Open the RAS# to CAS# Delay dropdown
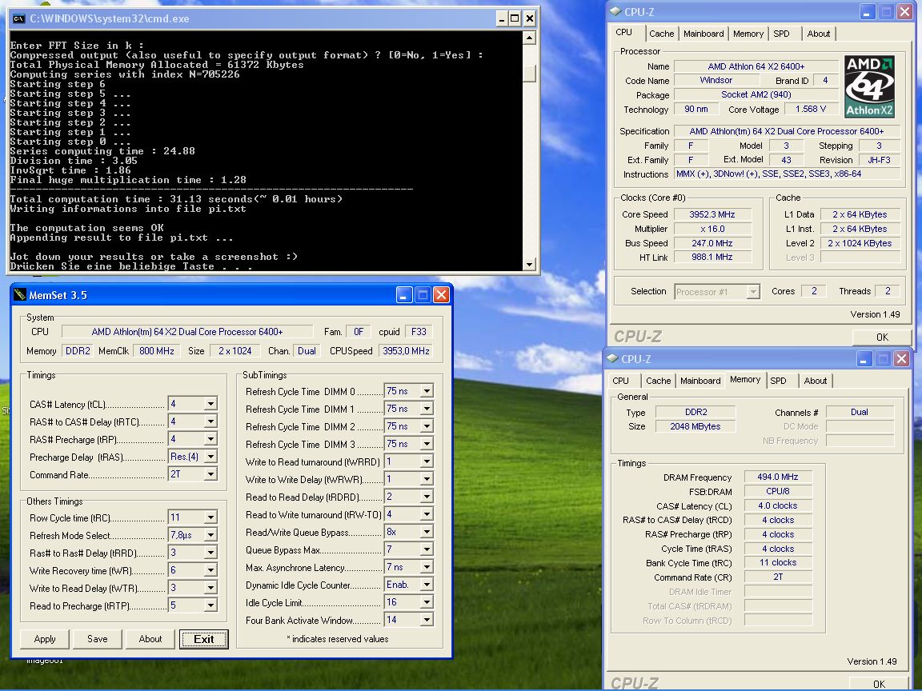Viewport: 922px width, 691px height. (x=210, y=421)
